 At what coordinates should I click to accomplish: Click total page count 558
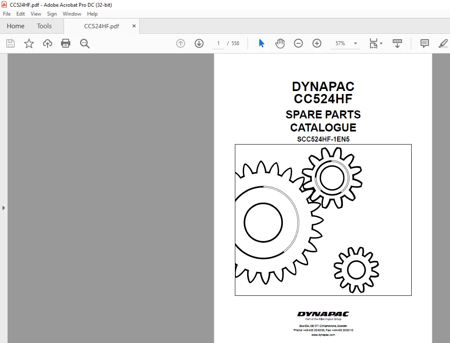point(235,43)
